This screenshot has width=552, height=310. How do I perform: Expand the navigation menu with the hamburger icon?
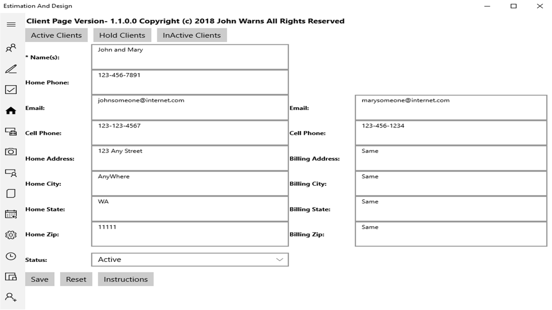pyautogui.click(x=11, y=24)
